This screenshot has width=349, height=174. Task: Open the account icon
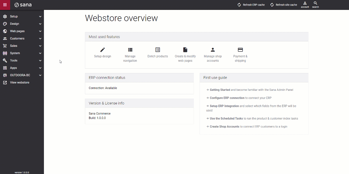coord(305,3)
